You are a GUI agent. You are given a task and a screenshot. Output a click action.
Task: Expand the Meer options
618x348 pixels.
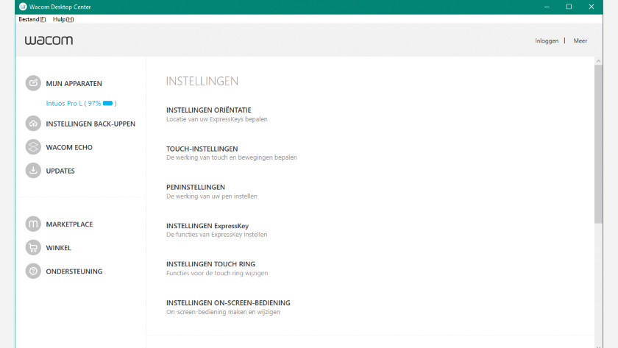580,41
